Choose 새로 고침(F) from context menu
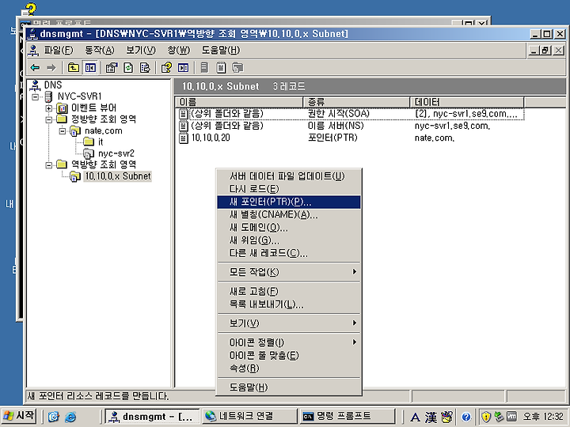 point(289,291)
